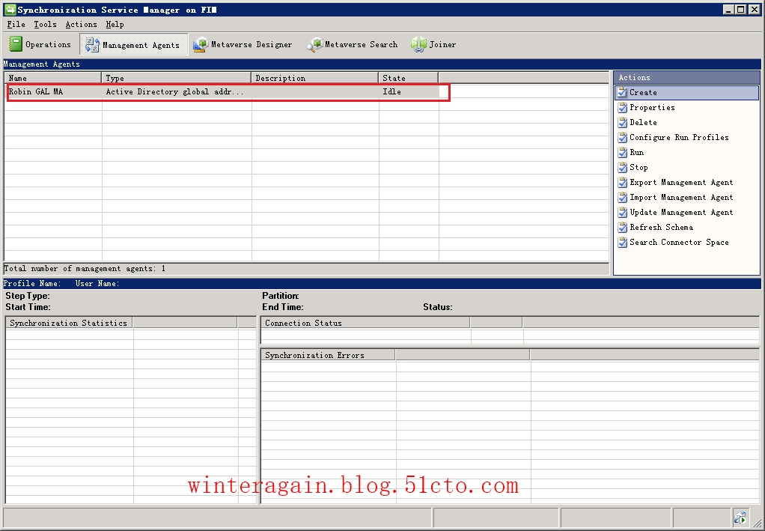Click the Delete action icon

point(622,123)
